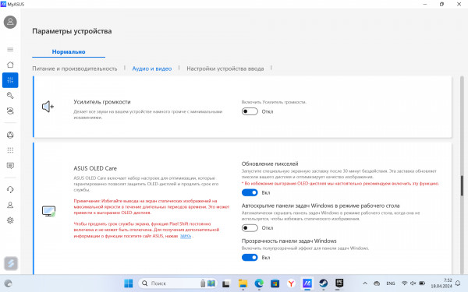This screenshot has width=468, height=292.
Task: Open device settings sliders icon in sidebar
Action: click(x=10, y=80)
